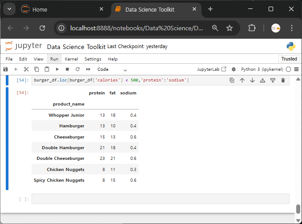Copy the selected cell in the toolbar
The image size is (302, 224).
36,69
